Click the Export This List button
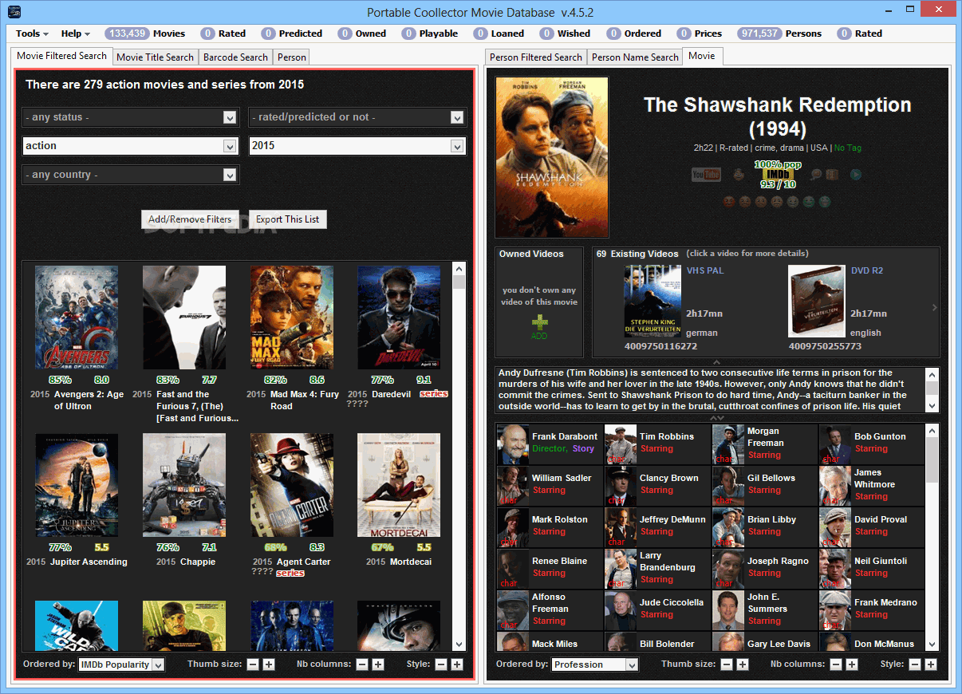 [287, 219]
